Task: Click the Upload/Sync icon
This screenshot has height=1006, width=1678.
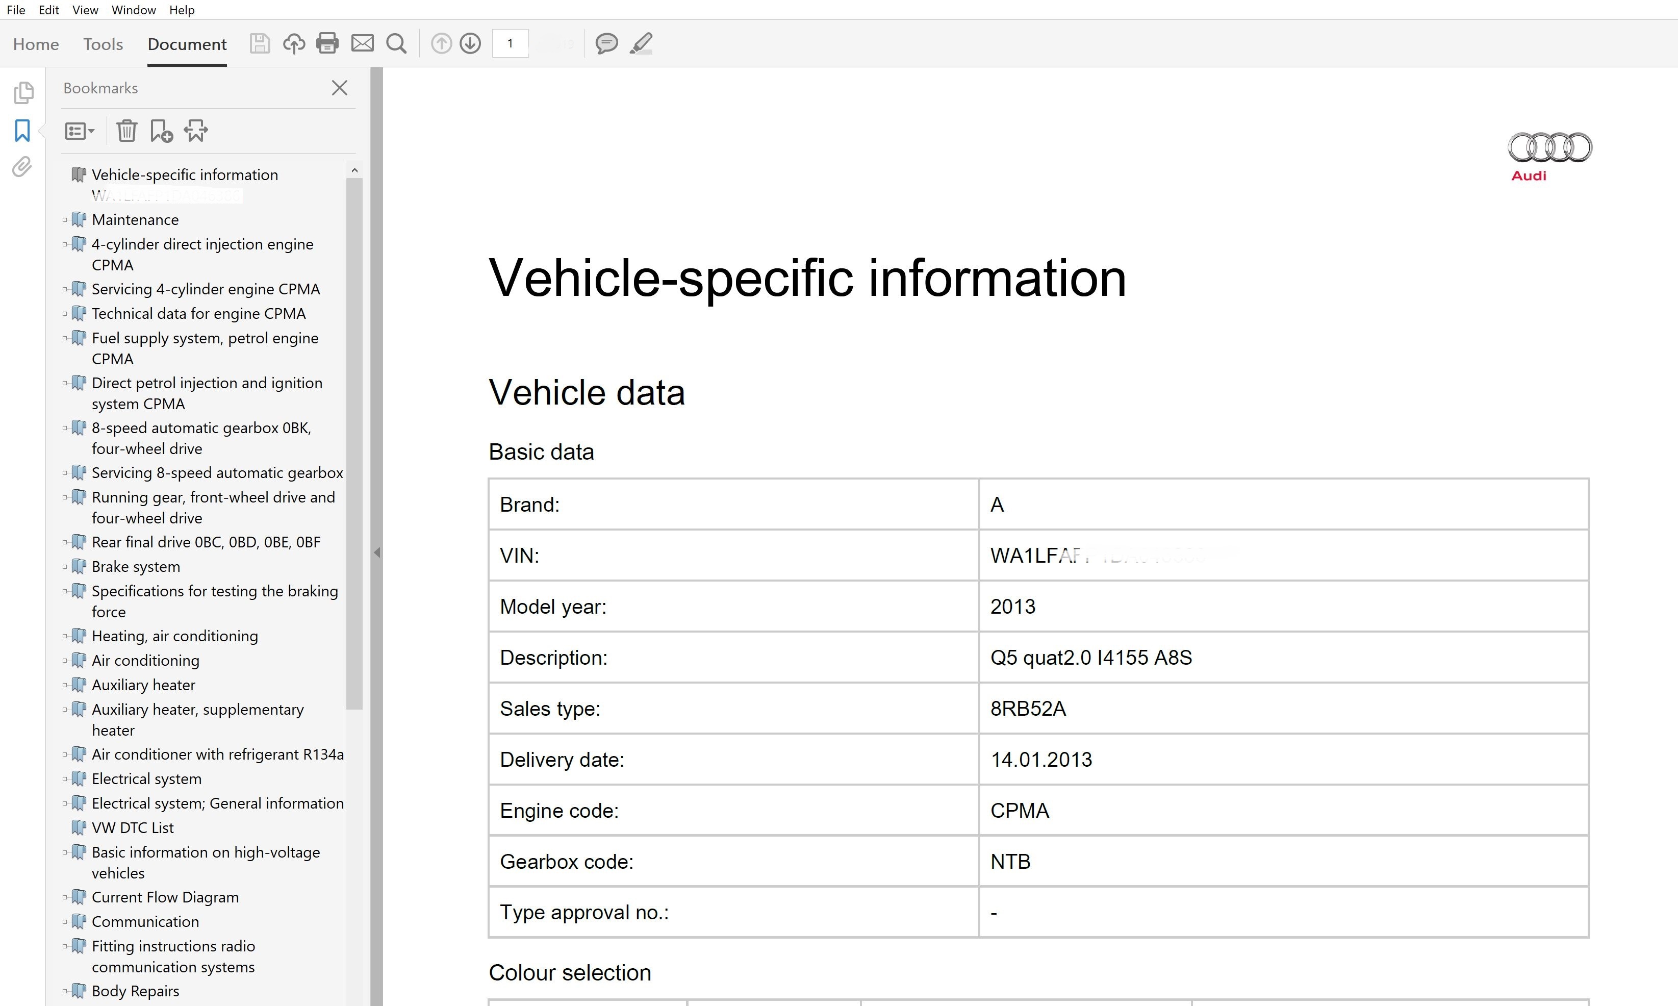Action: click(x=293, y=44)
